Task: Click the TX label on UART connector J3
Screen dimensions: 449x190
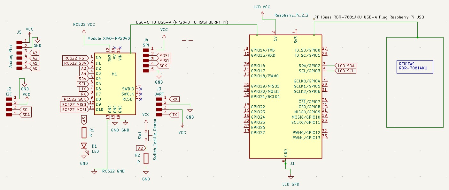Action: point(174,114)
